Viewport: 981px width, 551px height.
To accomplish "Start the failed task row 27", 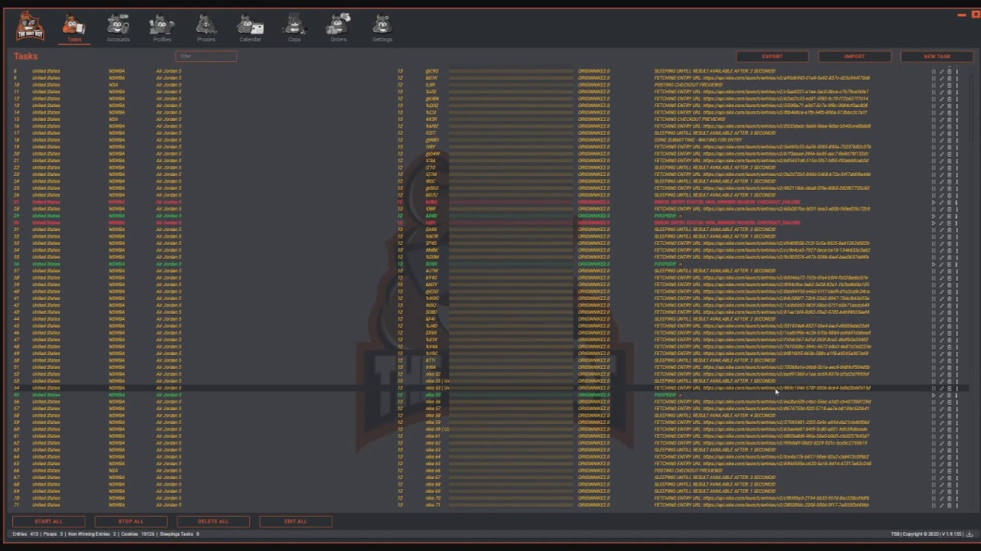I will 933,202.
